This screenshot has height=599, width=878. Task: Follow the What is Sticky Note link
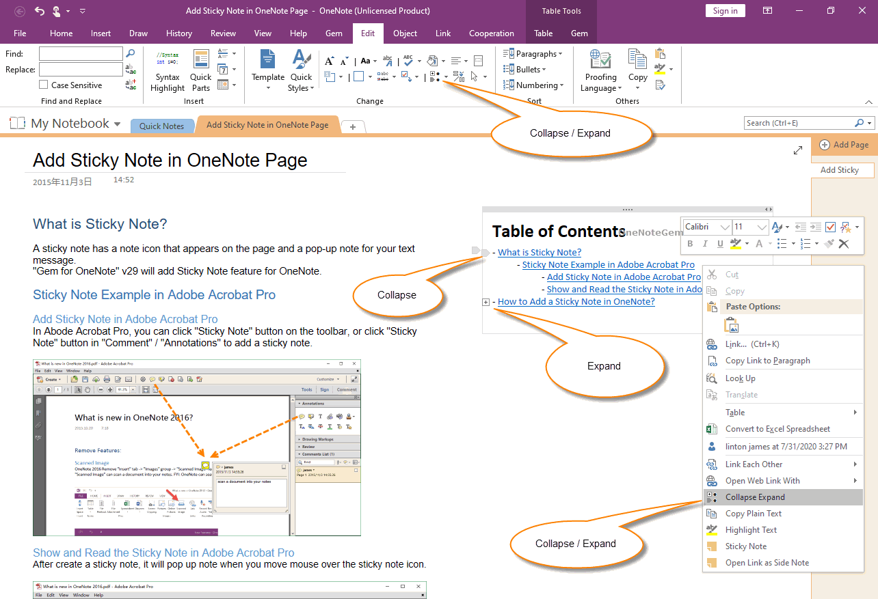pos(540,252)
